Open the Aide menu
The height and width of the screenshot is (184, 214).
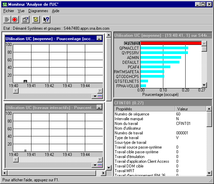click(x=55, y=11)
